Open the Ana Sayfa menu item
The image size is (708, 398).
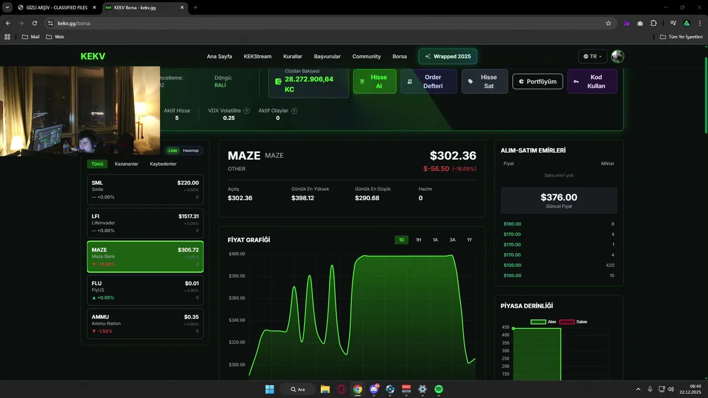[x=220, y=56]
